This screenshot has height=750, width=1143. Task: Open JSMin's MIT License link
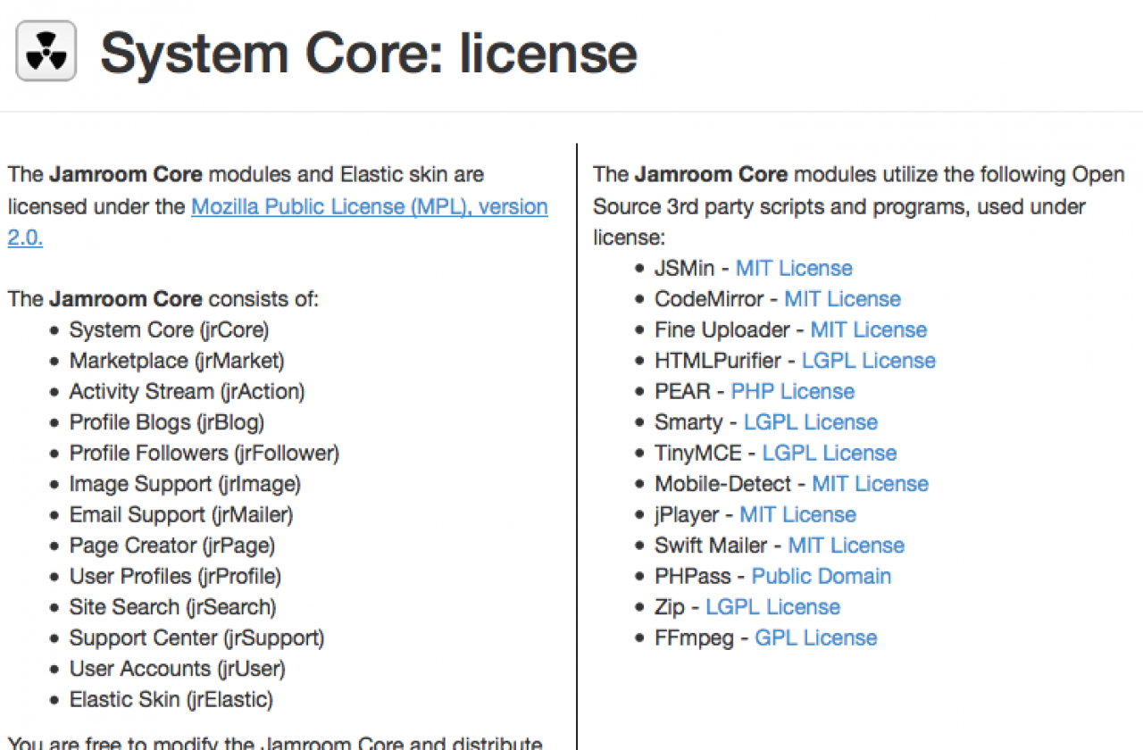click(794, 269)
